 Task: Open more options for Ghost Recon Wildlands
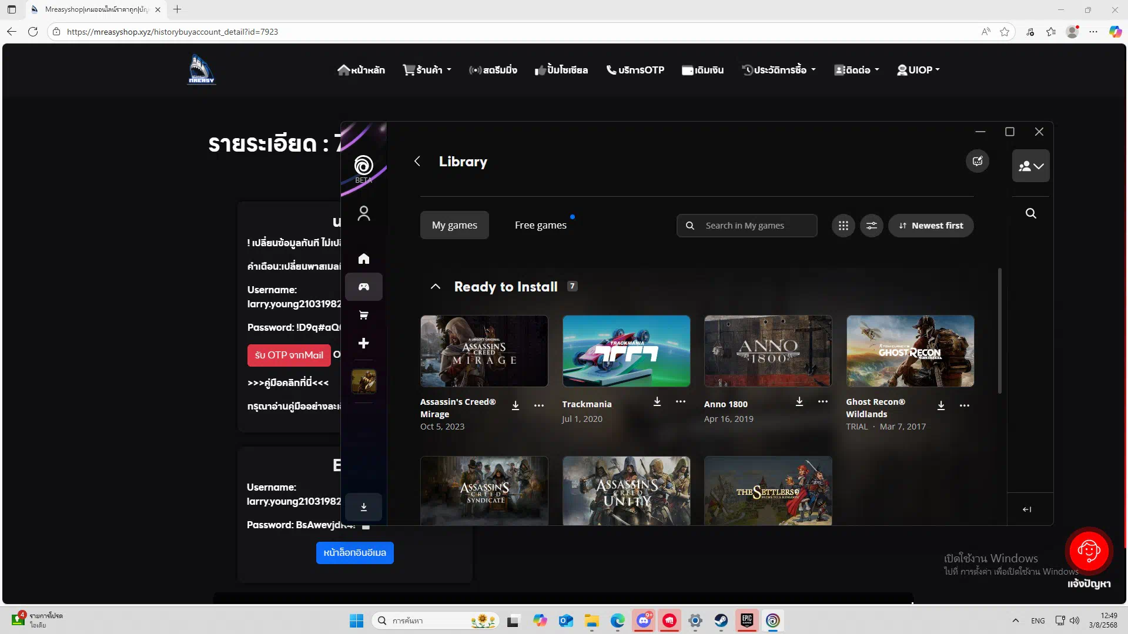[x=965, y=405]
